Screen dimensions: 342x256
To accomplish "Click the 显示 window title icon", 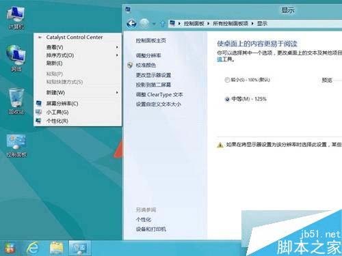I will 129,10.
